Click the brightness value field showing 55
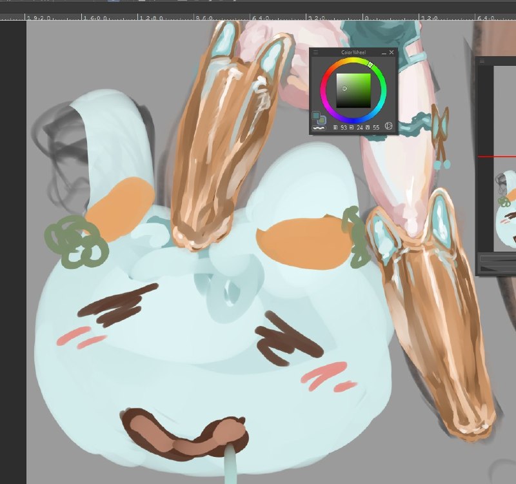The height and width of the screenshot is (484, 516). pos(376,127)
